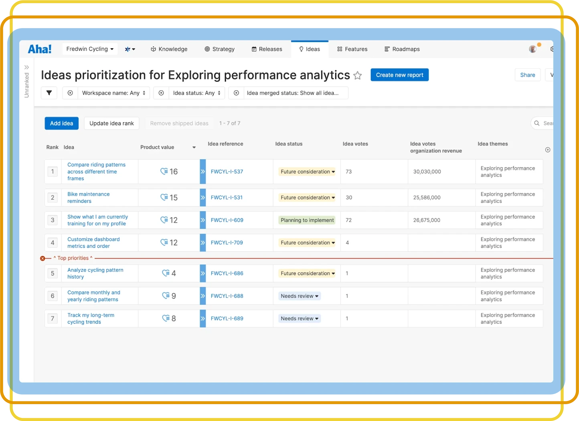Change status dropdown for FWCYL-I-709
This screenshot has height=421, width=579.
click(x=308, y=243)
